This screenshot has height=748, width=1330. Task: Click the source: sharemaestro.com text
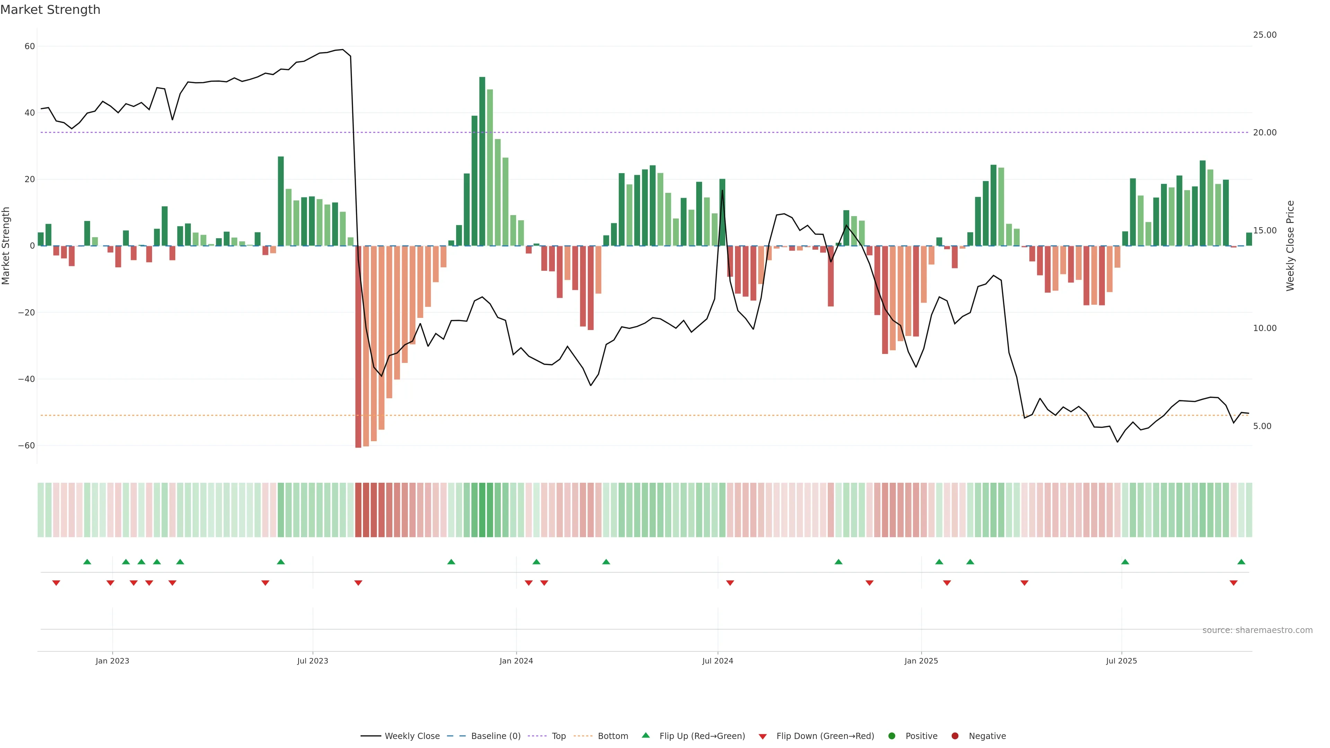coord(1257,630)
